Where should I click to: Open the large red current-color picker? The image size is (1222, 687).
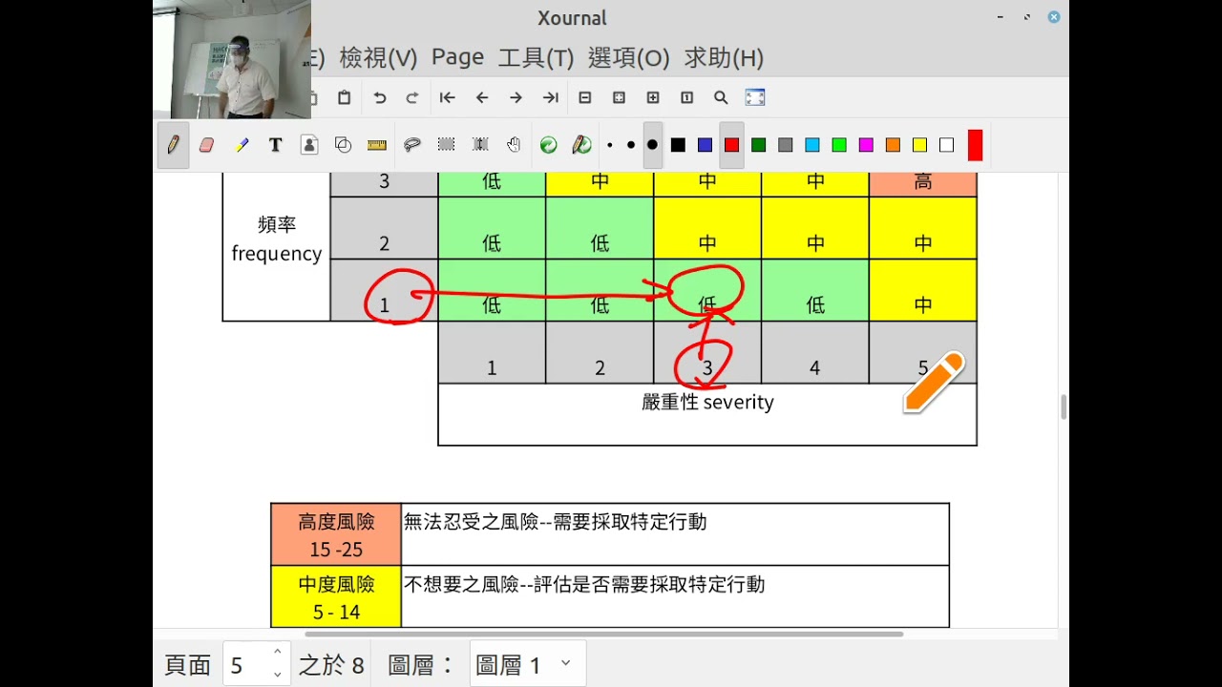tap(975, 145)
